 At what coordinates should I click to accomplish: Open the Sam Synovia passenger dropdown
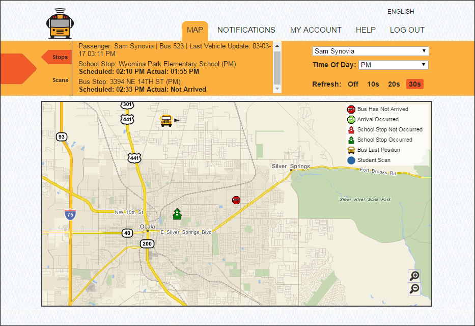[x=370, y=51]
